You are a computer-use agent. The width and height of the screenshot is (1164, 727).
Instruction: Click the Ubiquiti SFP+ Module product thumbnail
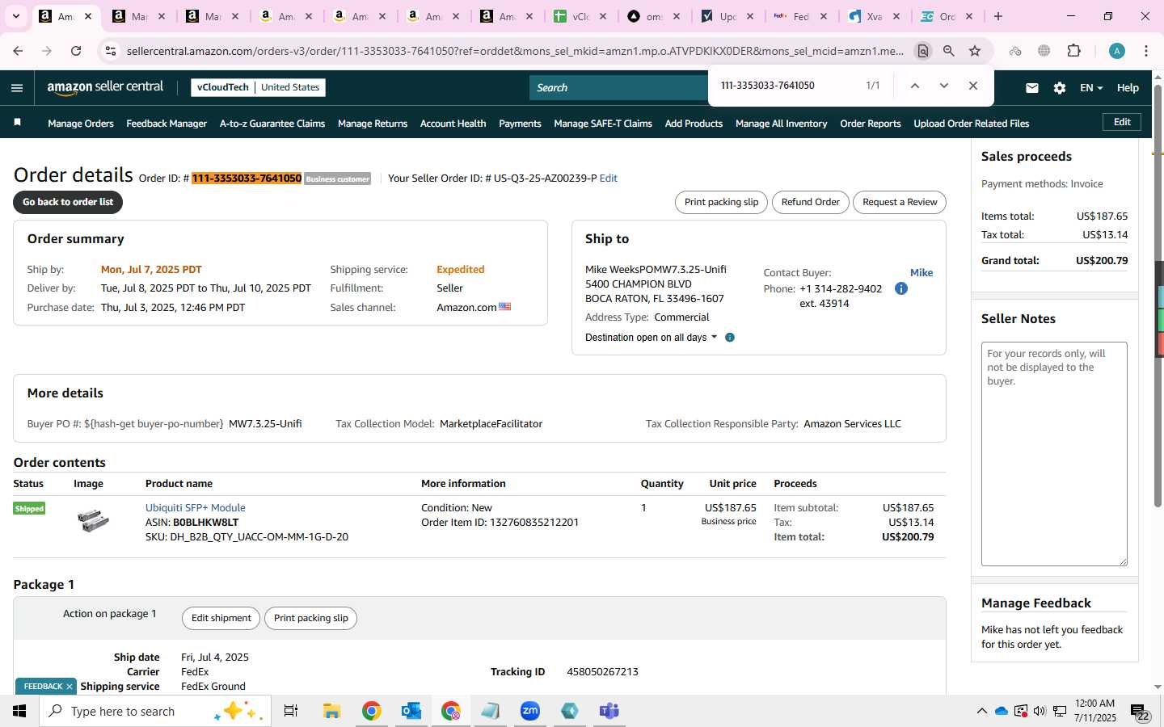(93, 520)
